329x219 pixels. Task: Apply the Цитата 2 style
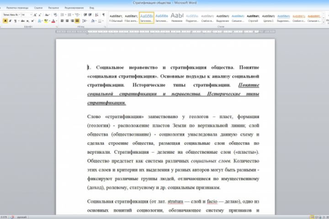tap(268, 18)
